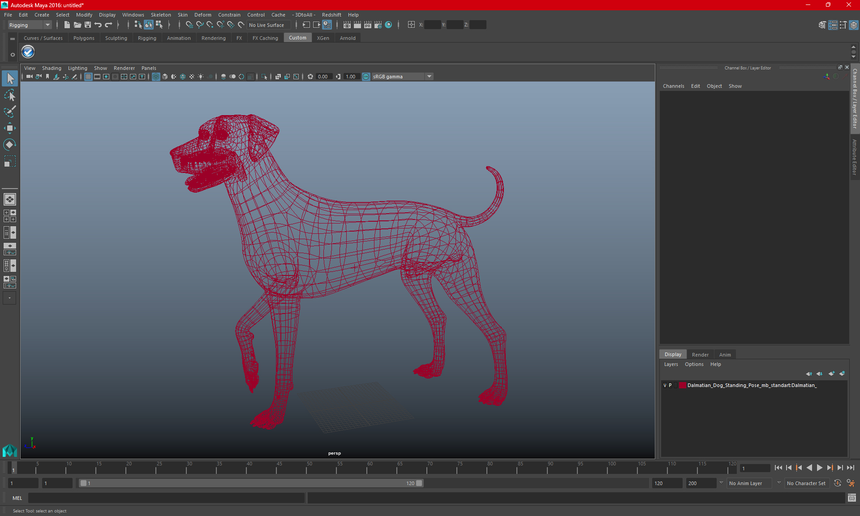Open the Rigging menu set dropdown
Screen dimensions: 860x516
47,25
